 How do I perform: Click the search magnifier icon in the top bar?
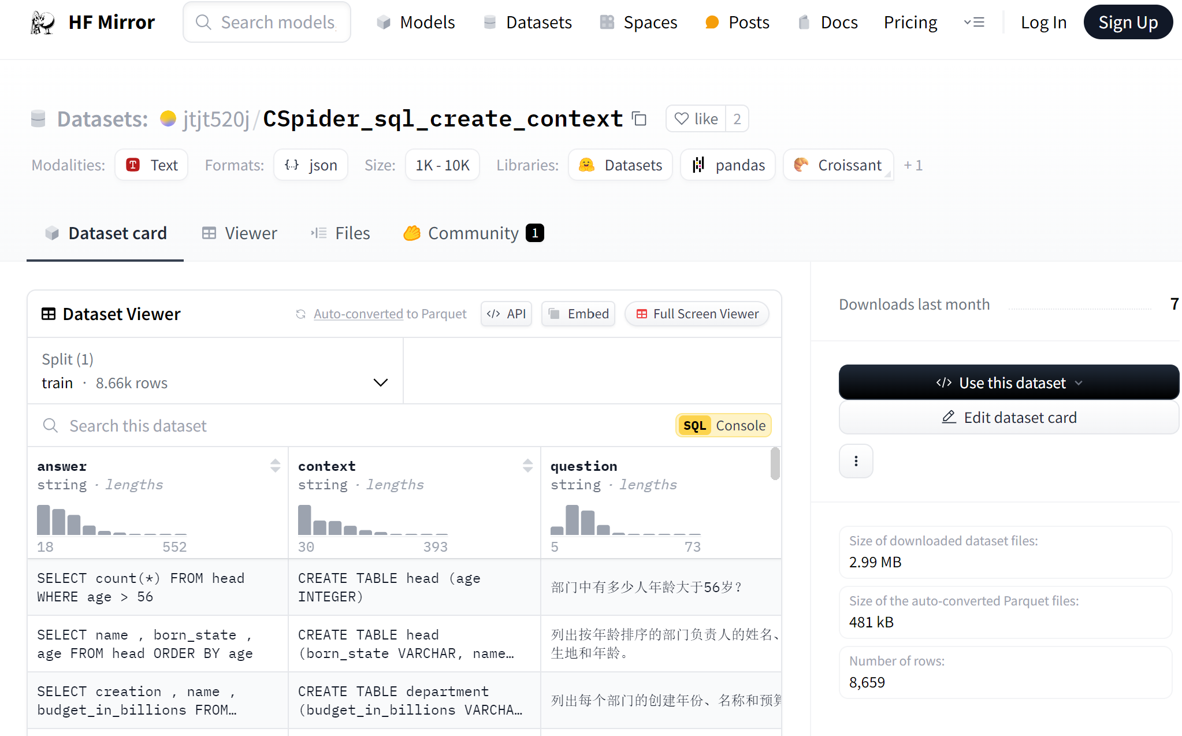coord(203,23)
